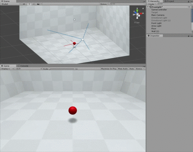This screenshot has width=193, height=152.
Task: Click the Hierarchy scrollbar thumb
Action: pyautogui.click(x=192, y=16)
